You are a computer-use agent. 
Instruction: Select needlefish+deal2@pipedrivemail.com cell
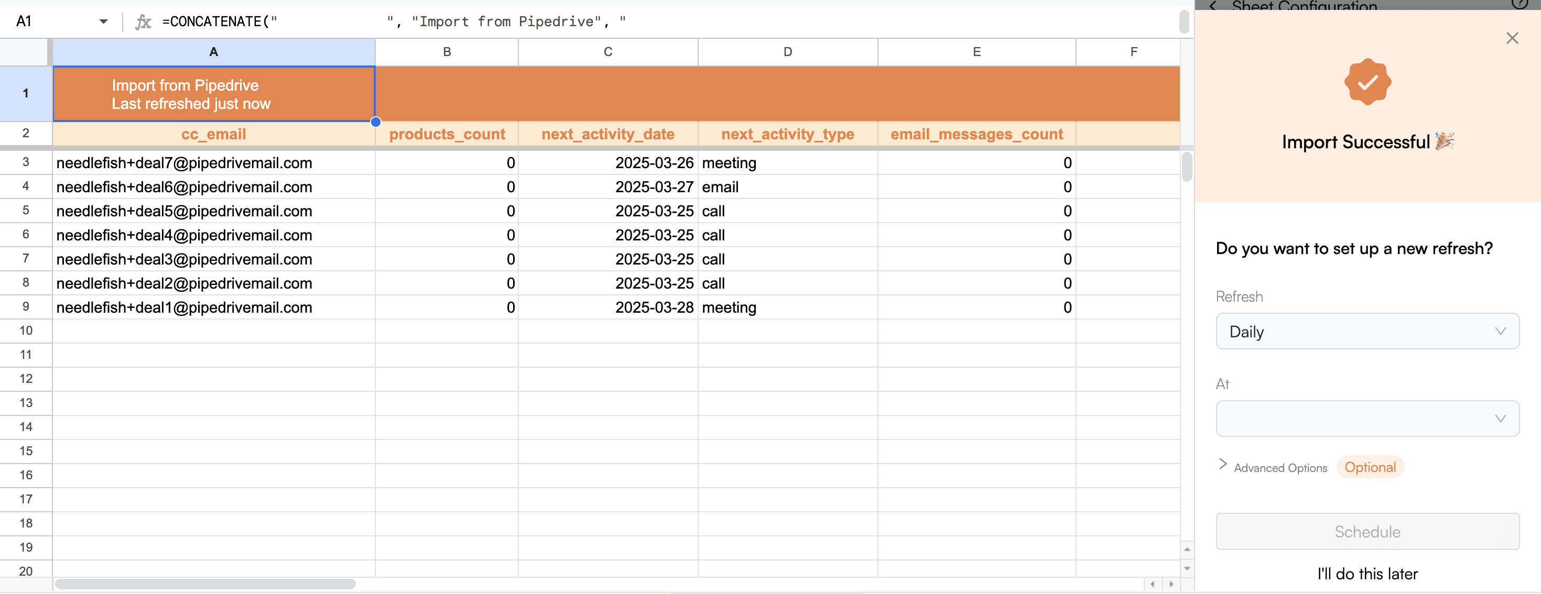point(213,283)
